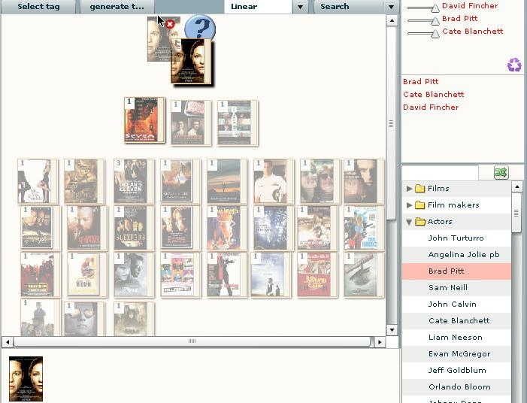Click the generate t... button
527x403 pixels.
tap(117, 7)
